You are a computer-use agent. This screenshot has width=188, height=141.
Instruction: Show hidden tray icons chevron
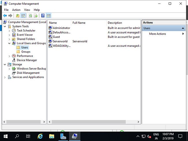coord(138,136)
